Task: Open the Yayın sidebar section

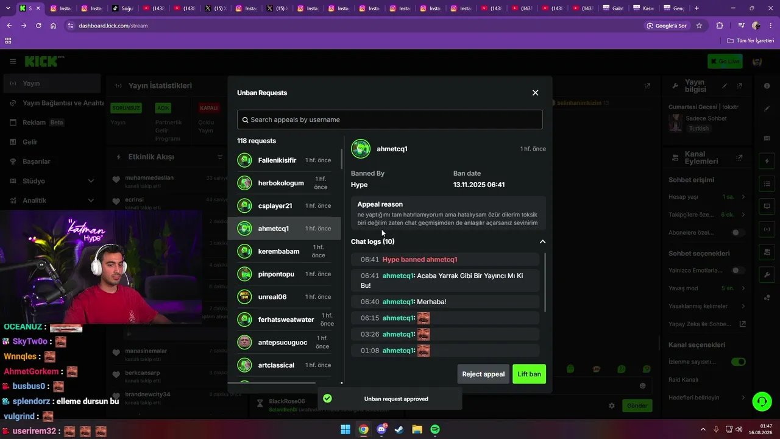Action: 51,84
